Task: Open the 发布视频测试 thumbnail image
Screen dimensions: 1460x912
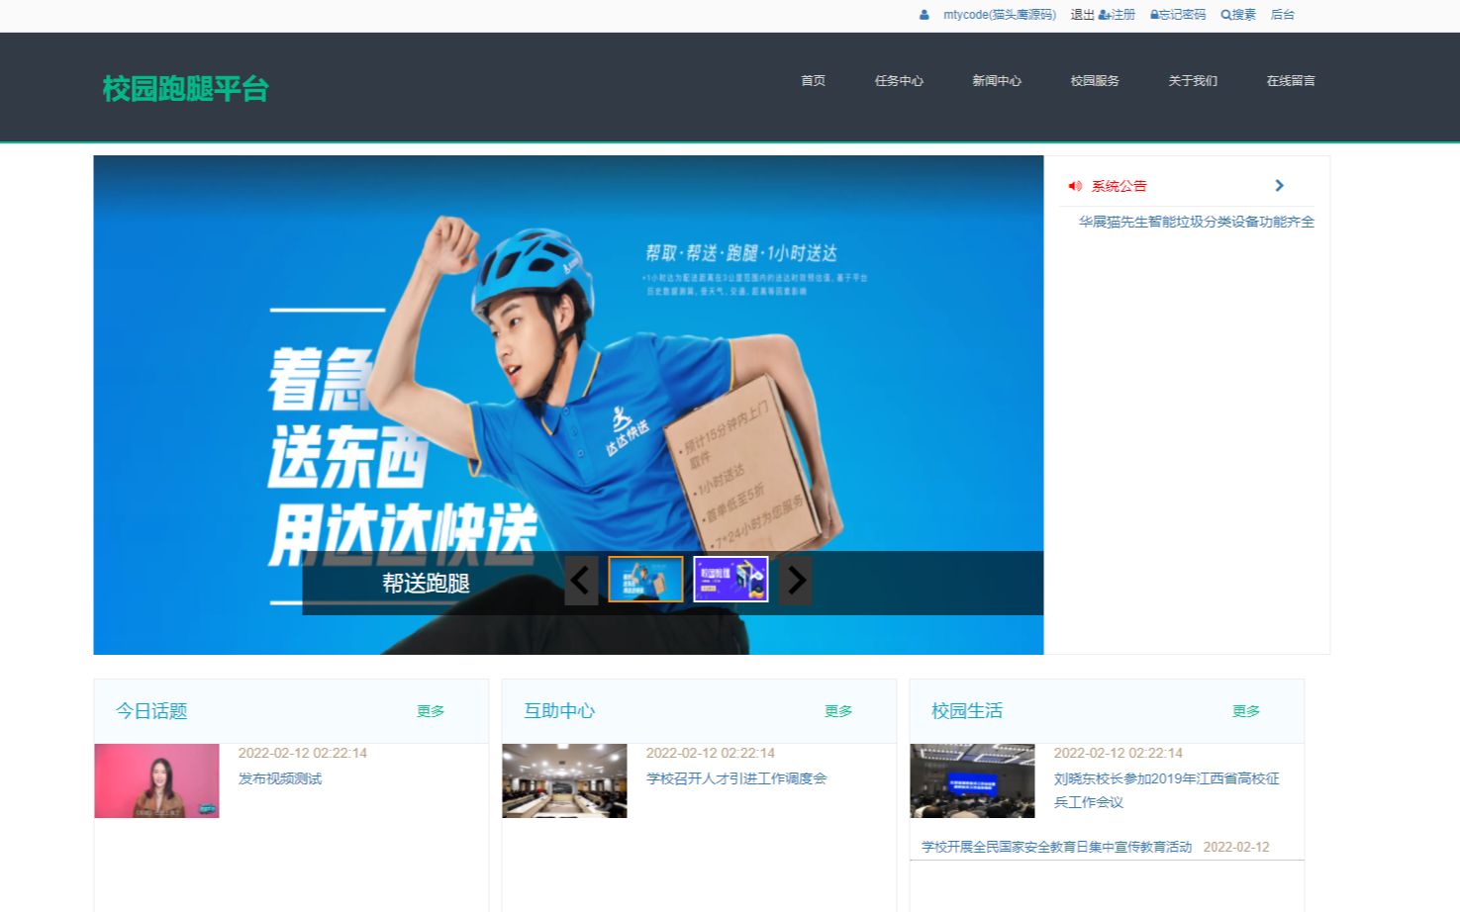Action: click(x=156, y=780)
